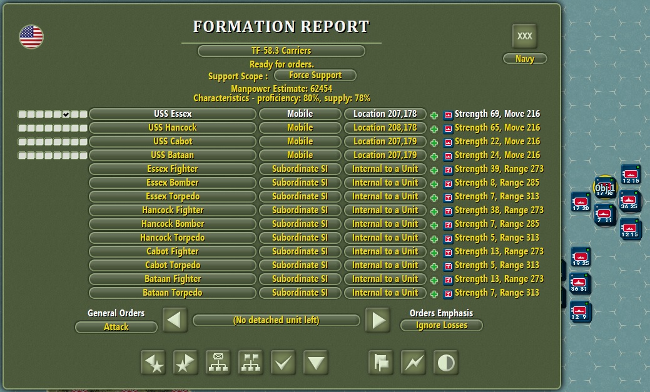Select the map counter labeled 36 25
This screenshot has width=650, height=392.
click(x=629, y=201)
